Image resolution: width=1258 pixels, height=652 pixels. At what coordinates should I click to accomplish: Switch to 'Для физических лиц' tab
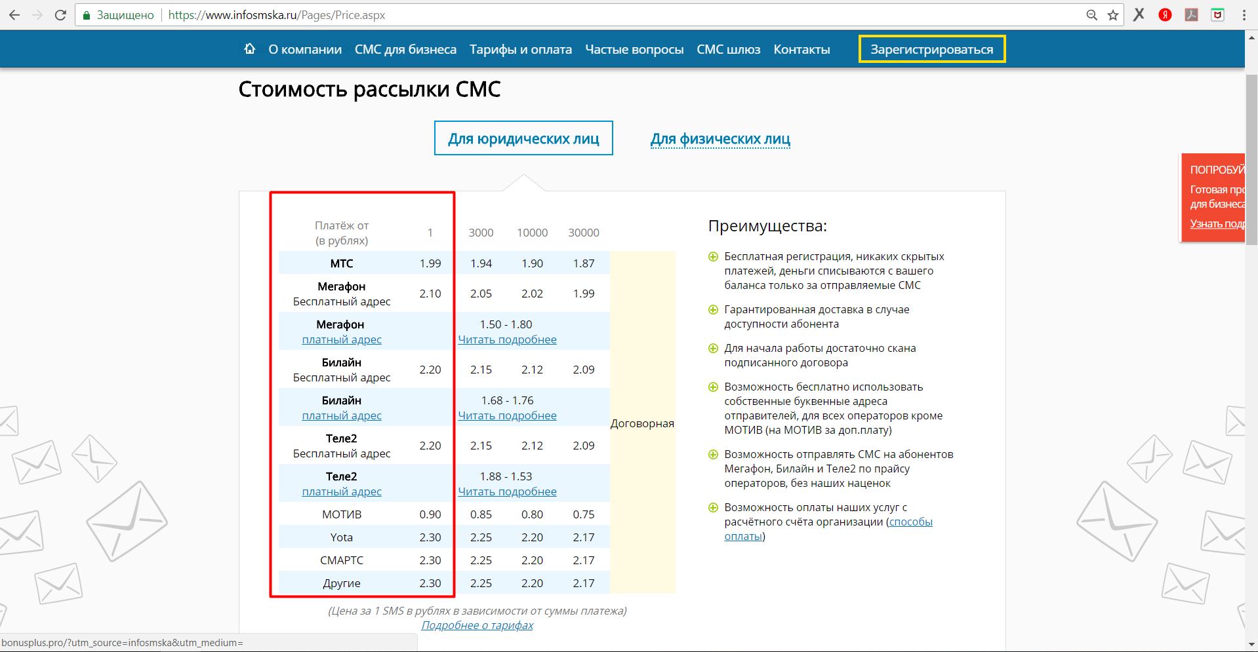click(x=720, y=139)
